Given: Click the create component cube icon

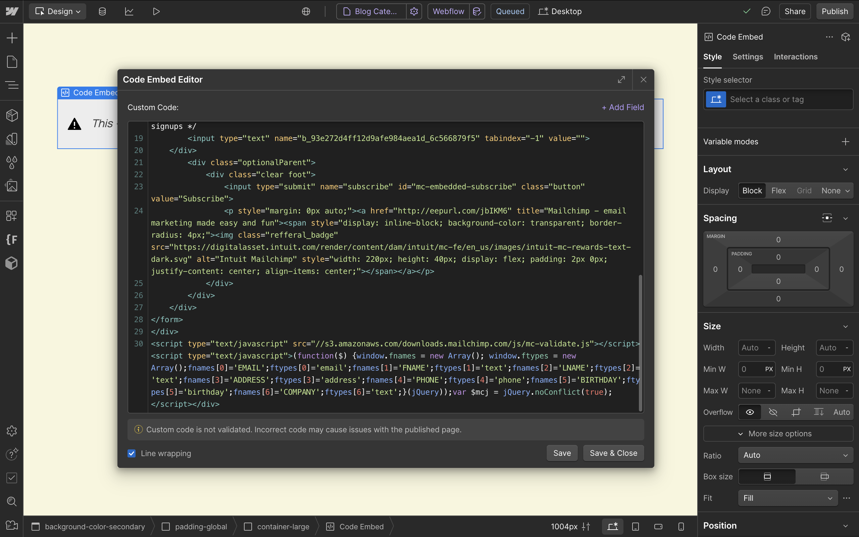Looking at the screenshot, I should pyautogui.click(x=846, y=37).
